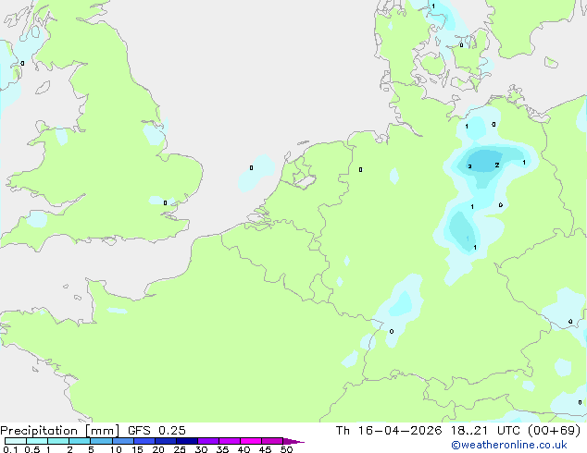Click the over-50 mm arrow tip of legend
The width and height of the screenshot is (587, 453).
[x=293, y=441]
